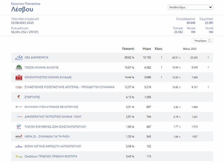Click the registered voters count 68.848
The width and height of the screenshot is (224, 164).
(x=191, y=23)
